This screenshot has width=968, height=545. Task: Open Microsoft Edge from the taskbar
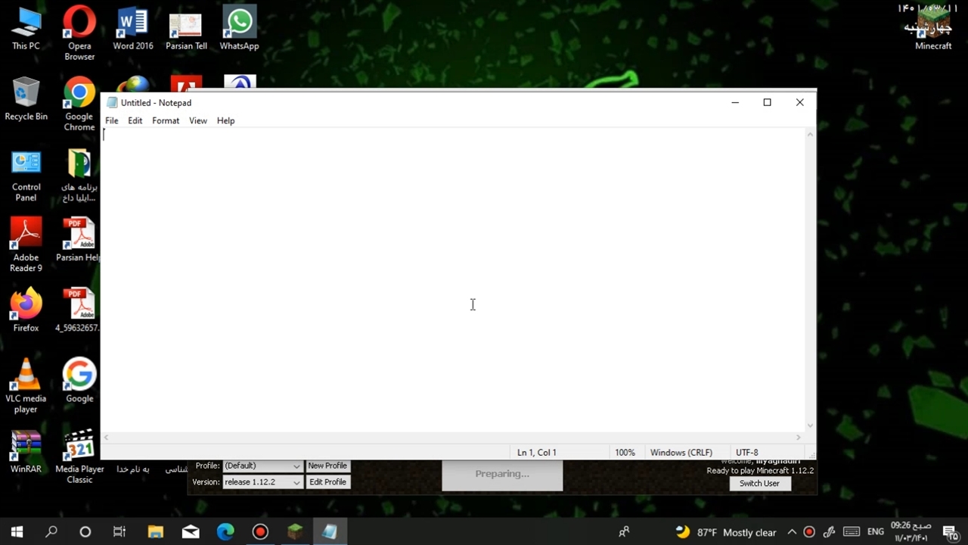(225, 532)
